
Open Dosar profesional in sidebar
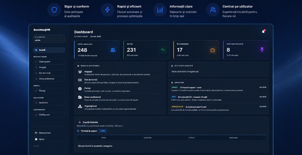[49, 79]
